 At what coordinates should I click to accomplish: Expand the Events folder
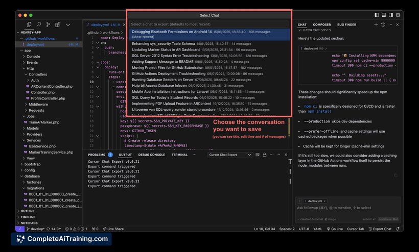[24, 62]
